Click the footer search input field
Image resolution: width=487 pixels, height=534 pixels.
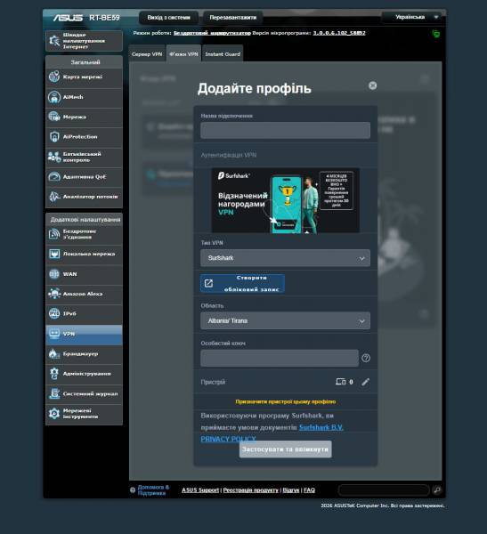384,490
